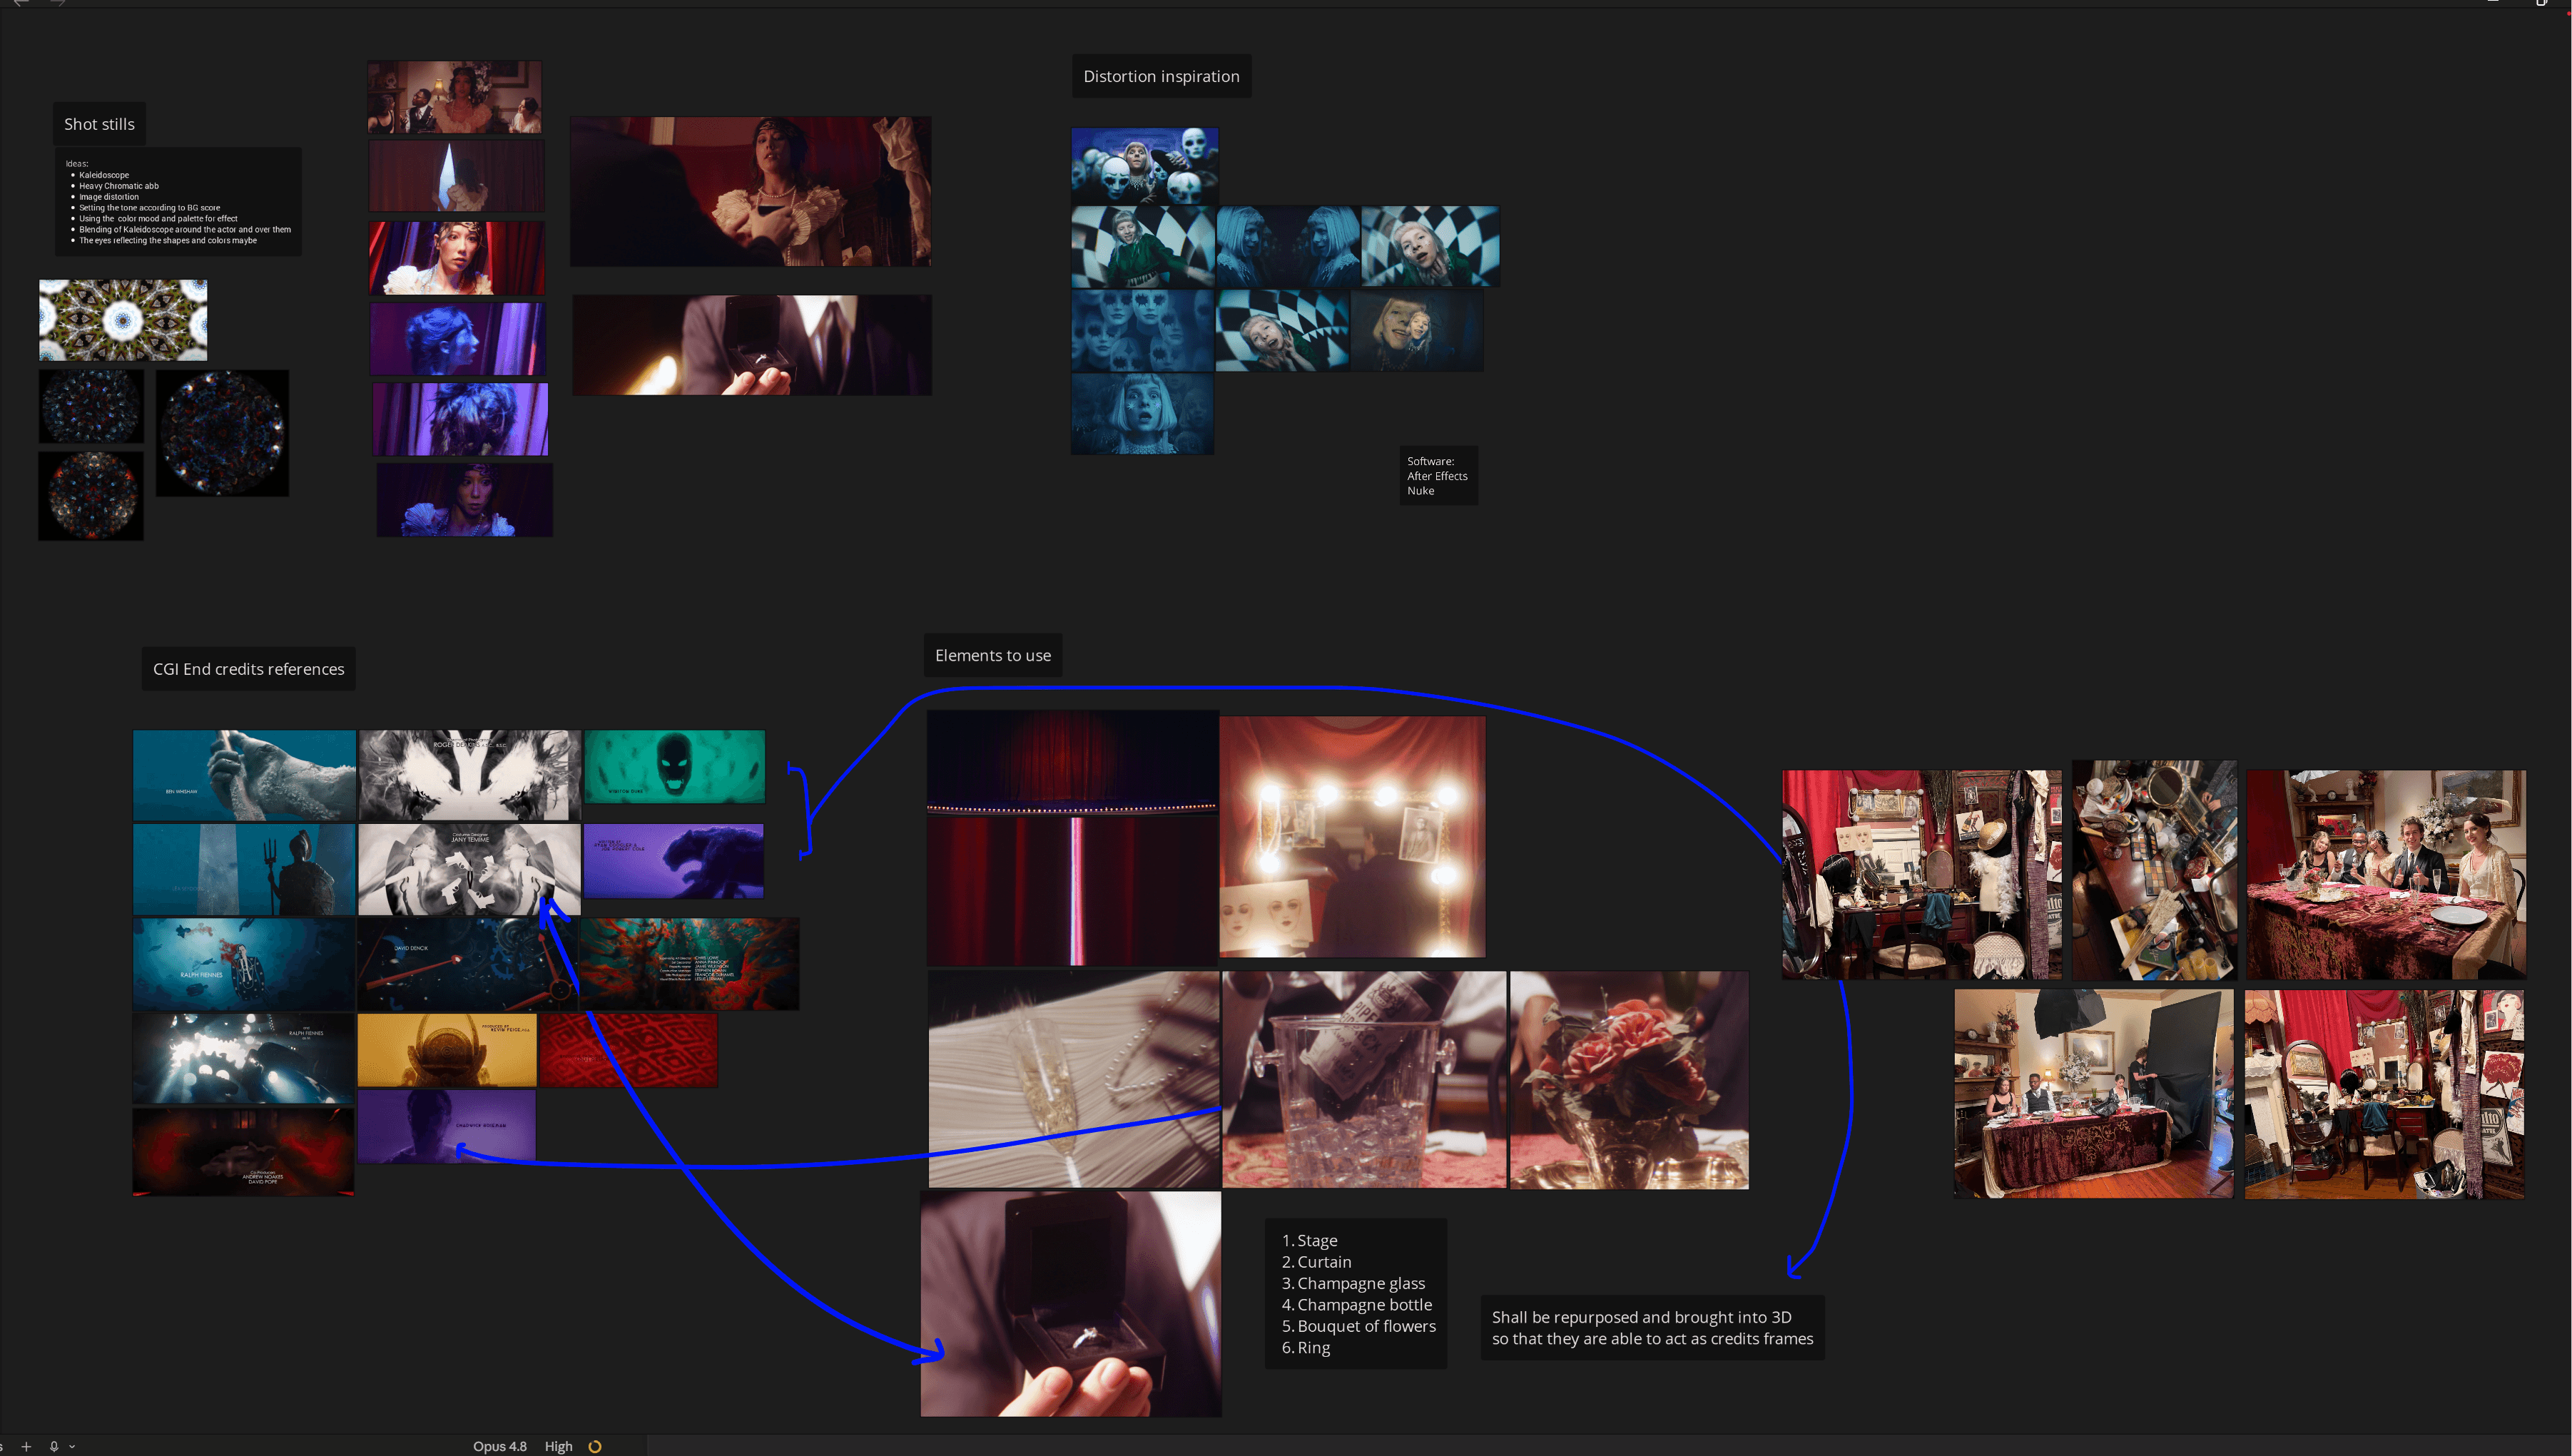This screenshot has height=1456, width=2572.
Task: Select the purple panther credits reference
Action: (673, 861)
